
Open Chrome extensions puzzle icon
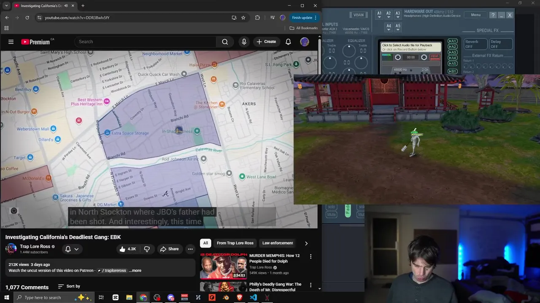click(x=257, y=18)
